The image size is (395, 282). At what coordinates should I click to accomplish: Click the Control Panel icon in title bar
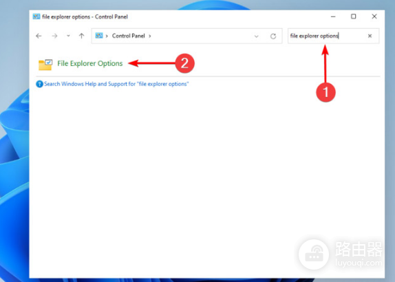(36, 17)
